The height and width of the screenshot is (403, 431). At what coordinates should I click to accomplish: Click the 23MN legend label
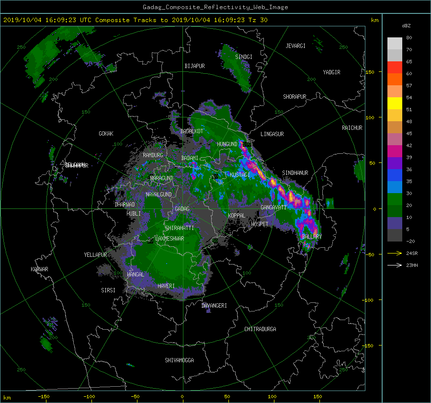click(x=412, y=265)
